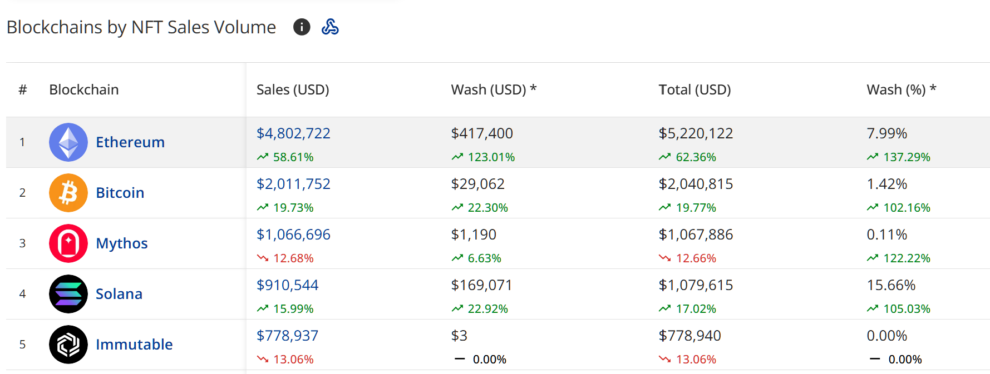Click Mythos sales value $1,066,696
This screenshot has height=374, width=990.
click(x=293, y=235)
